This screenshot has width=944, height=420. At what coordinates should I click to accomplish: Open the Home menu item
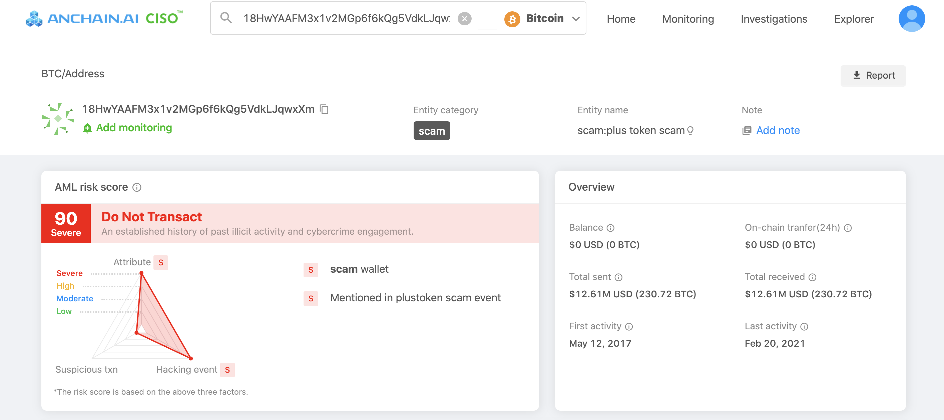pos(621,19)
